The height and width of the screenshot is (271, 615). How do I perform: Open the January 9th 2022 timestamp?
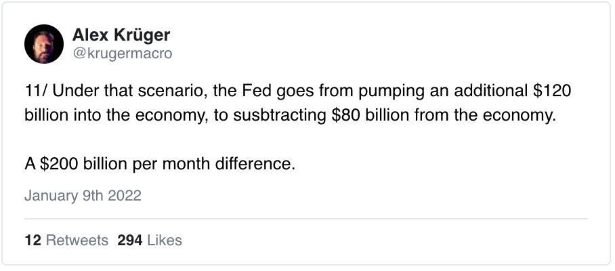(x=83, y=195)
